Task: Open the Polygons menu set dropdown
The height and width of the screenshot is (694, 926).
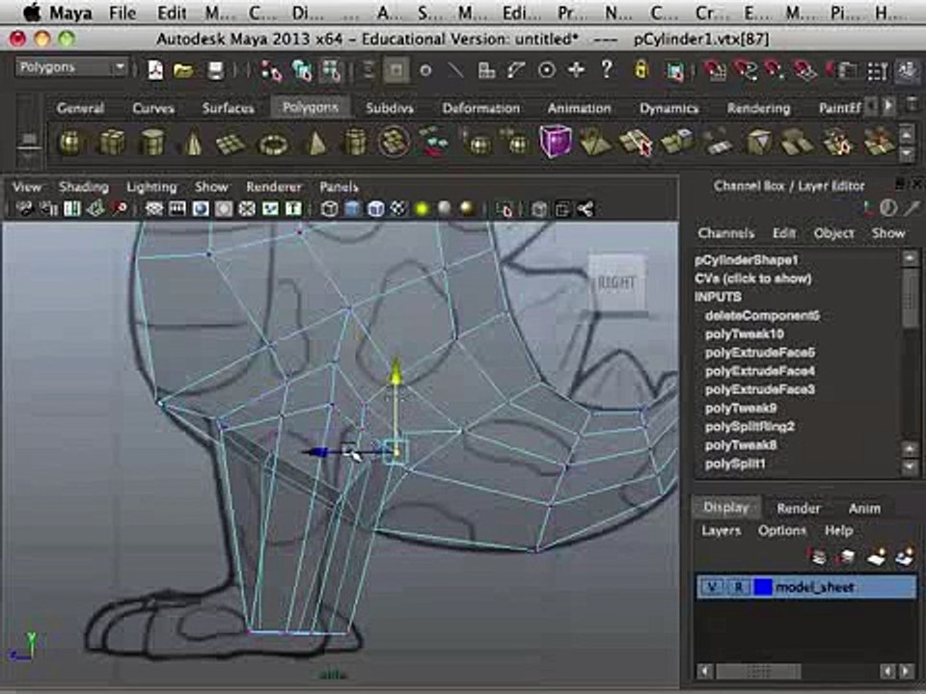Action: pos(71,67)
